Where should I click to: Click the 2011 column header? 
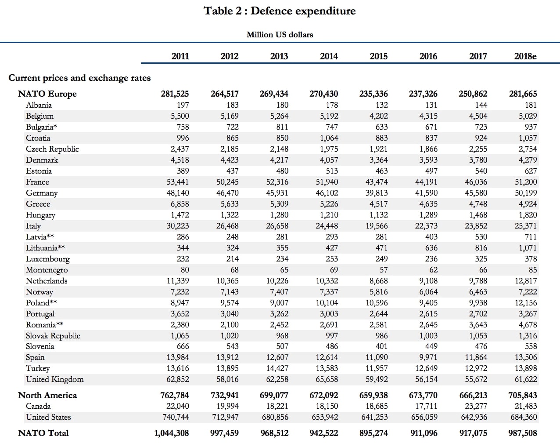coord(180,56)
